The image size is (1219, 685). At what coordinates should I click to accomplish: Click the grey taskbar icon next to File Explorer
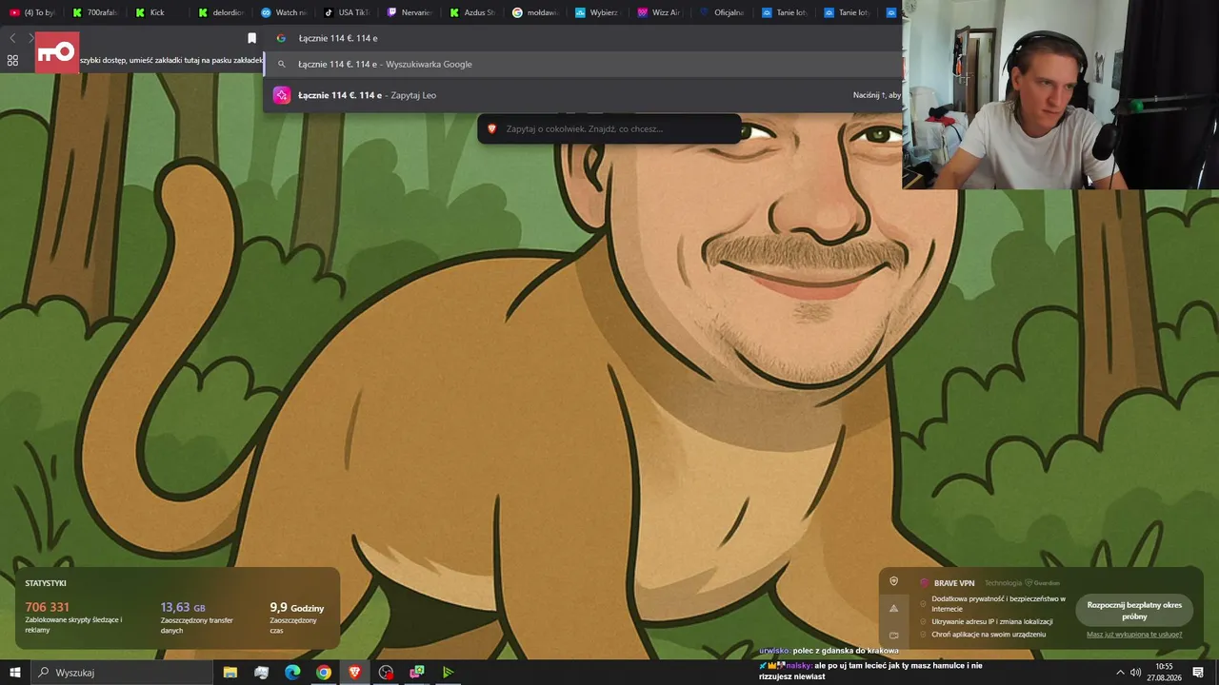(x=262, y=673)
